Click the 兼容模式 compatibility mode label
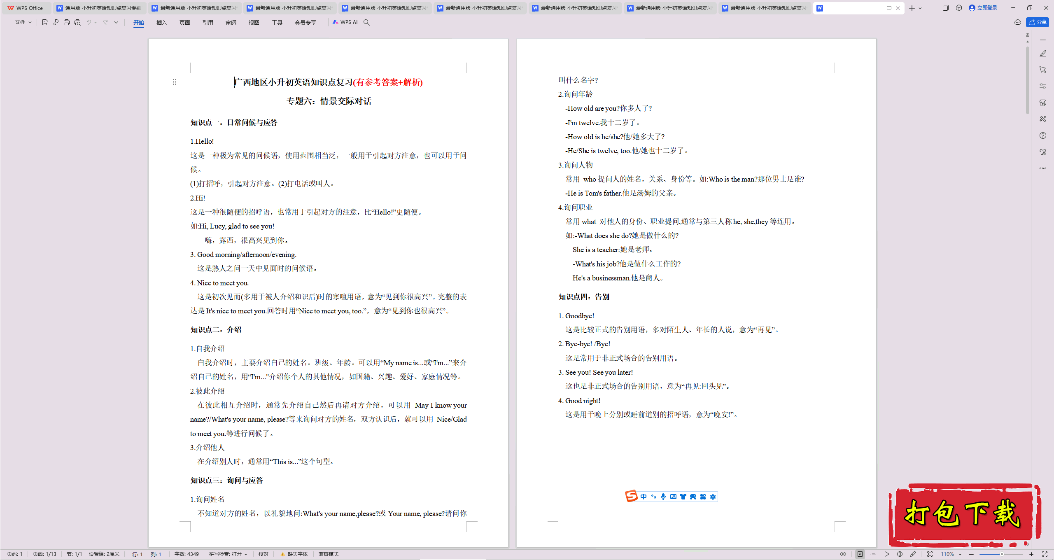The height and width of the screenshot is (560, 1054). click(x=328, y=554)
